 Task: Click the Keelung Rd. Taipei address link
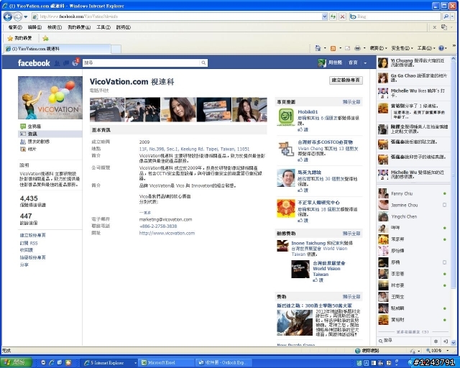click(x=194, y=149)
